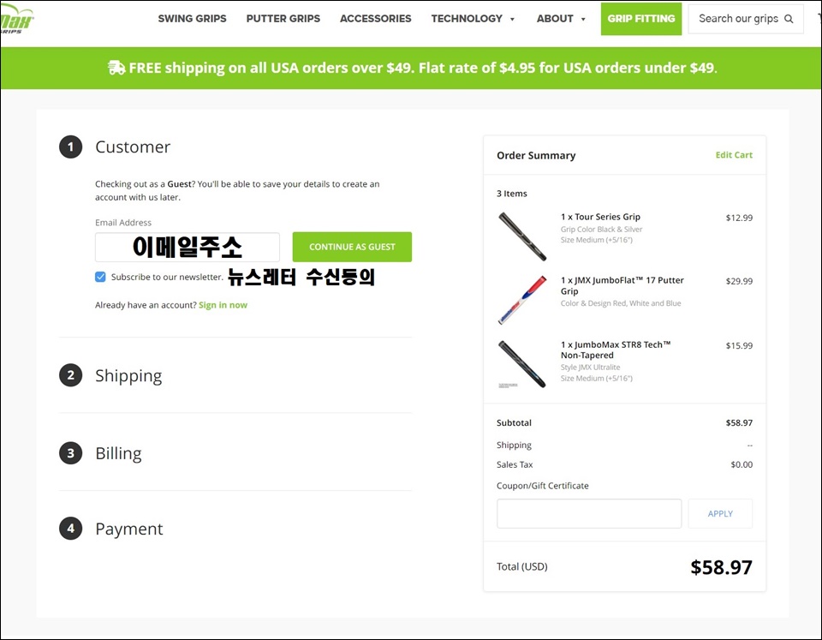Open the Tour Series Grip thumbnail
The height and width of the screenshot is (640, 822).
[x=522, y=236]
